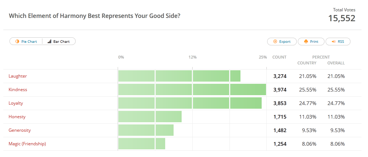
Task: Click the Honesty answer link
Action: [17, 117]
